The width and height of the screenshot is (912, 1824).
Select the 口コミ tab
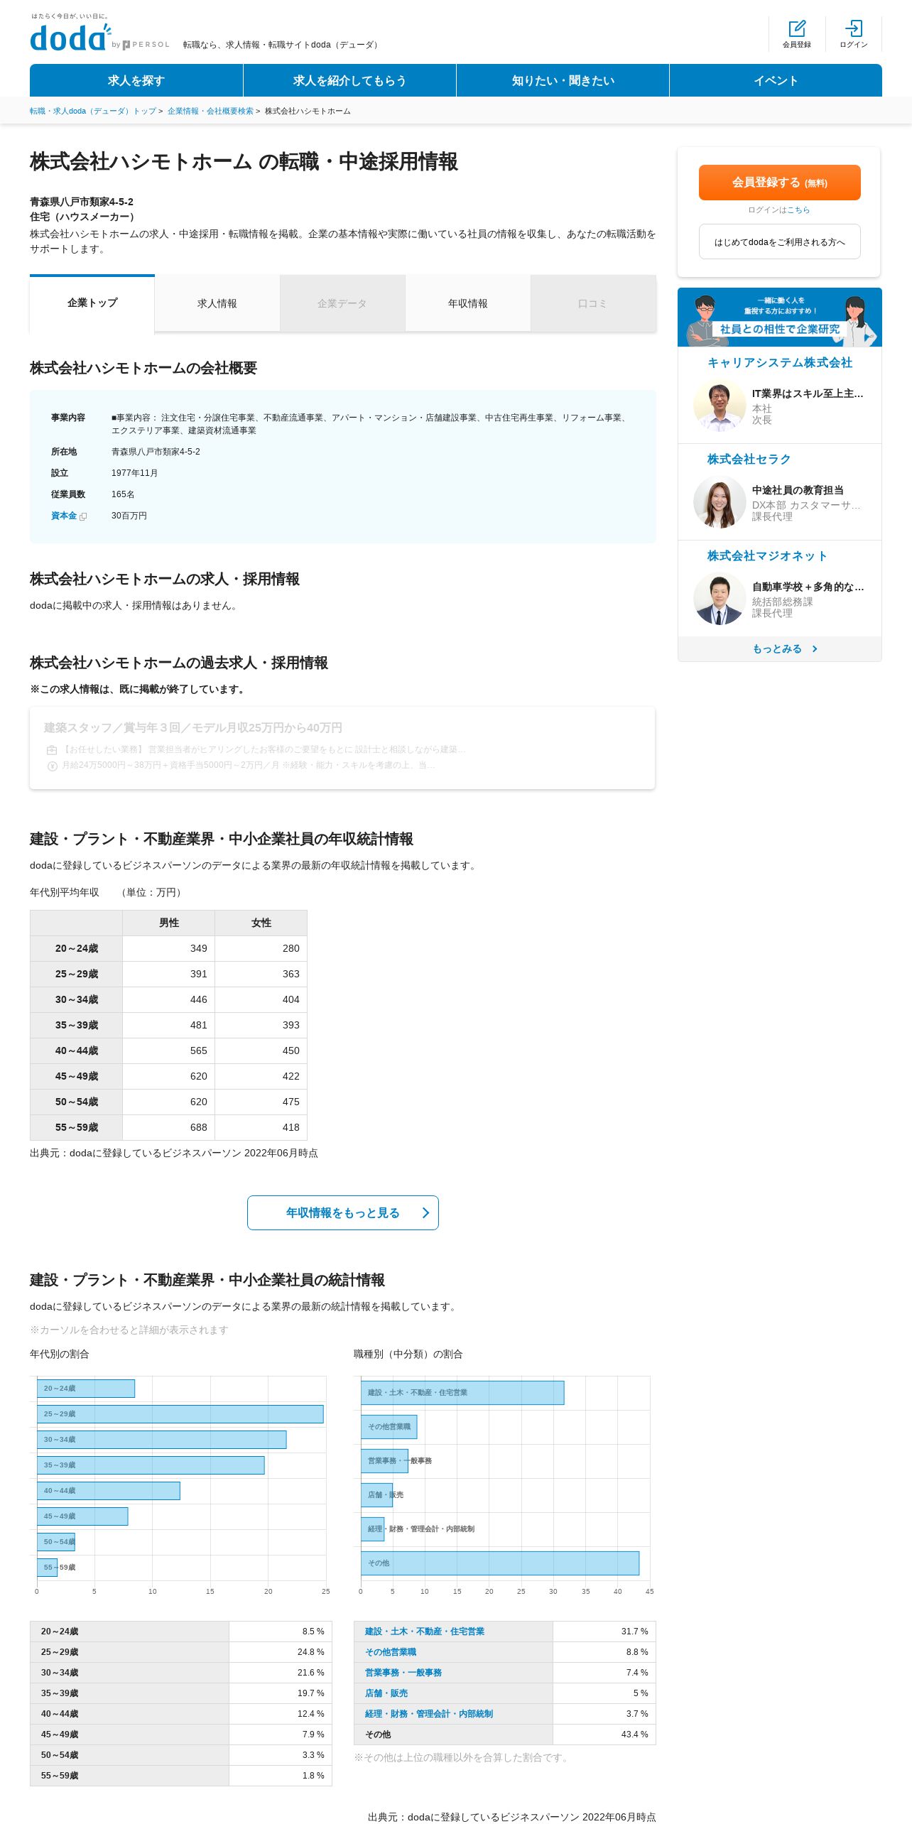pyautogui.click(x=593, y=303)
